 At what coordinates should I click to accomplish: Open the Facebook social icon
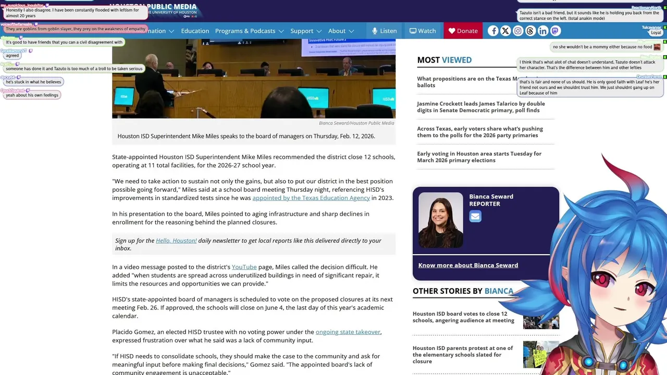click(x=493, y=31)
